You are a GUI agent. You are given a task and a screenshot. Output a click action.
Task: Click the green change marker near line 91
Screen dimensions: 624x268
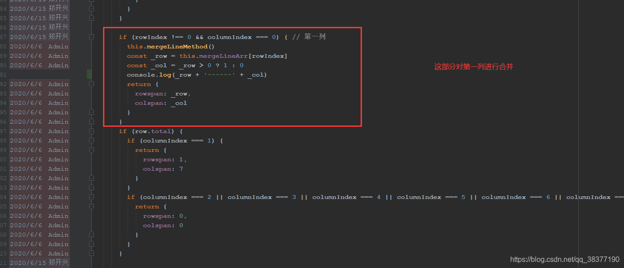88,74
